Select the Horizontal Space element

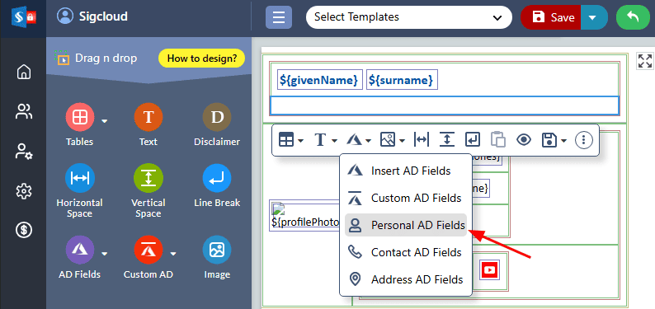coord(79,191)
